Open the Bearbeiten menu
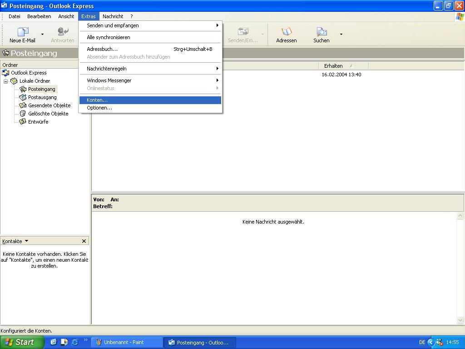This screenshot has height=349, width=465. [39, 16]
